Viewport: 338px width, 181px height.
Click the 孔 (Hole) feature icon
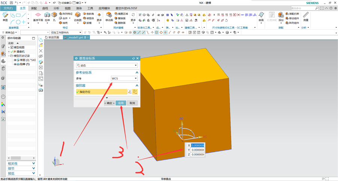[x=54, y=17]
